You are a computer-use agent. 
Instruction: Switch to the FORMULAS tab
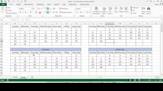click(x=40, y=5)
